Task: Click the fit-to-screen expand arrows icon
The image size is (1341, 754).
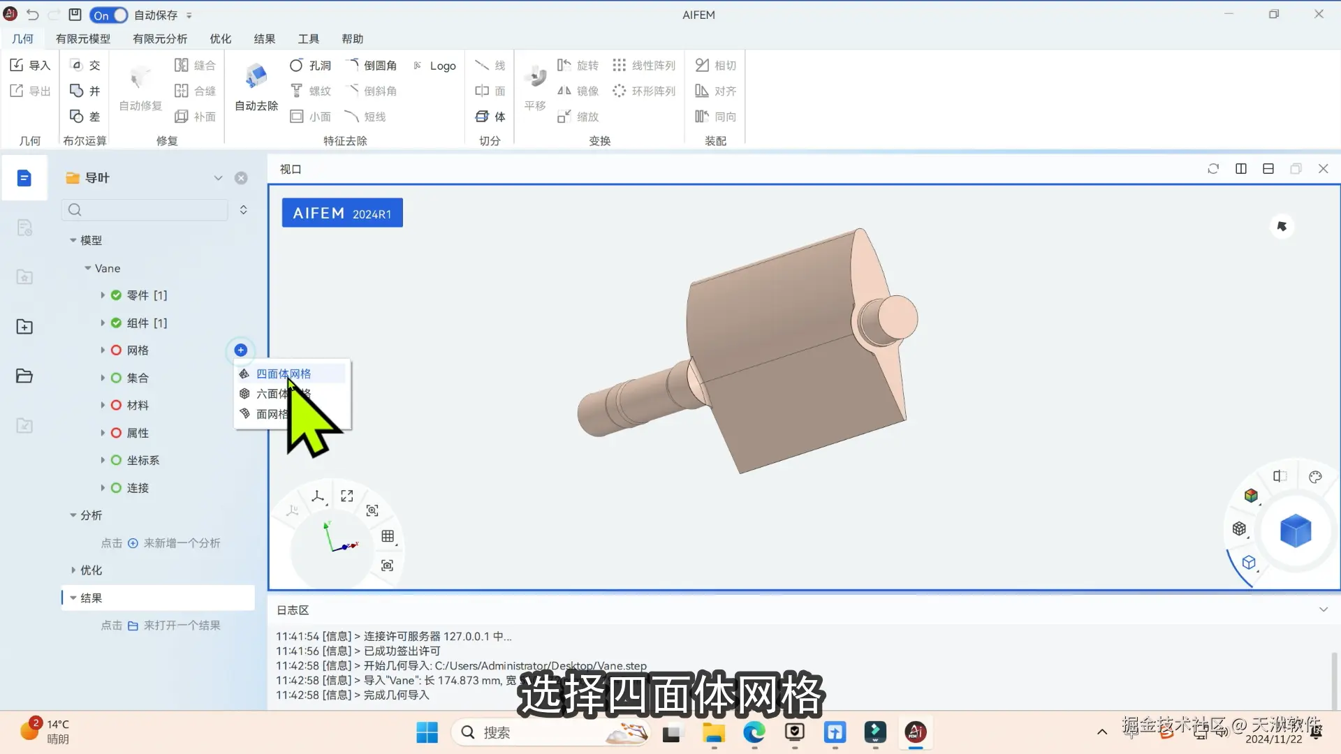Action: pos(347,496)
